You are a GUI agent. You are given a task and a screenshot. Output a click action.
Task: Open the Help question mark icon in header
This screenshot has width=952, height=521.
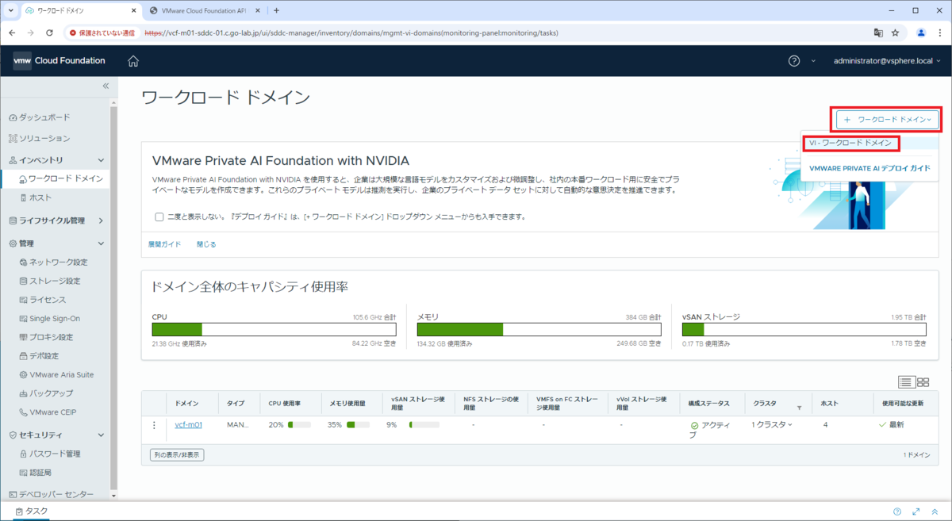(794, 61)
